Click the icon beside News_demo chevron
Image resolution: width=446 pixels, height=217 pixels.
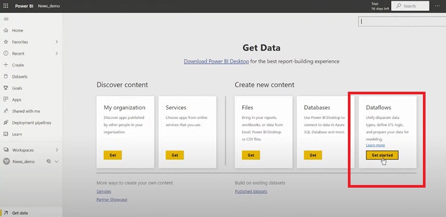[49, 161]
